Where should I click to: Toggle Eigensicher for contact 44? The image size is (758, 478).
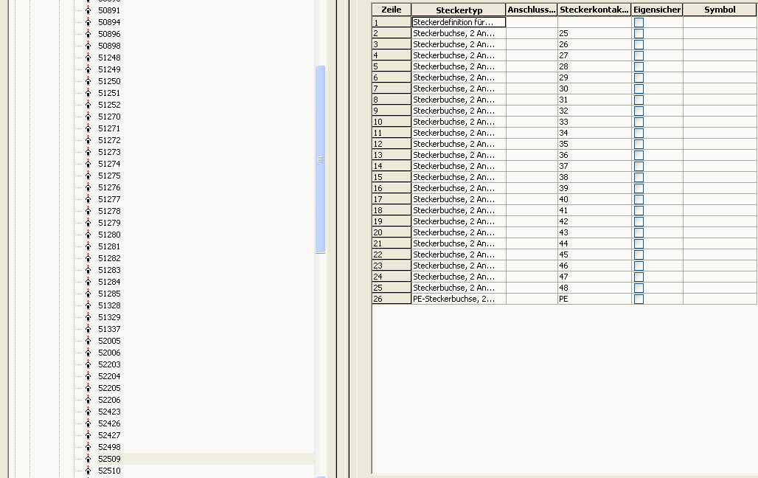639,243
